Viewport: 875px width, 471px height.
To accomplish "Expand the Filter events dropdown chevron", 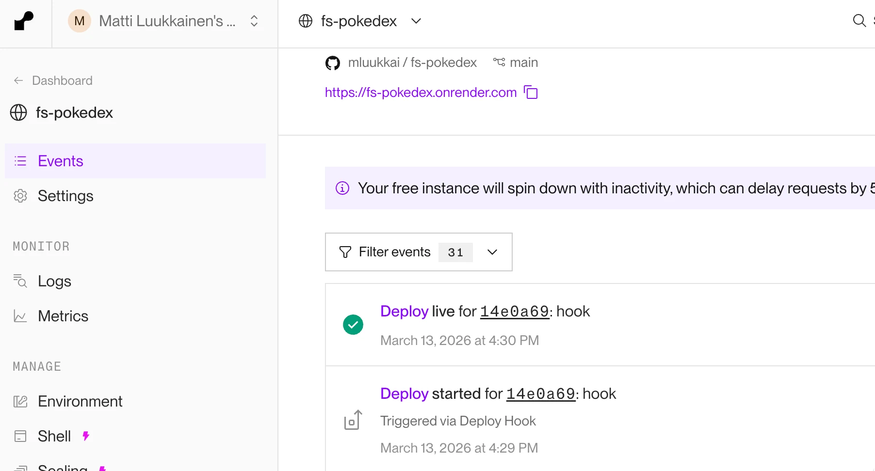I will tap(492, 252).
